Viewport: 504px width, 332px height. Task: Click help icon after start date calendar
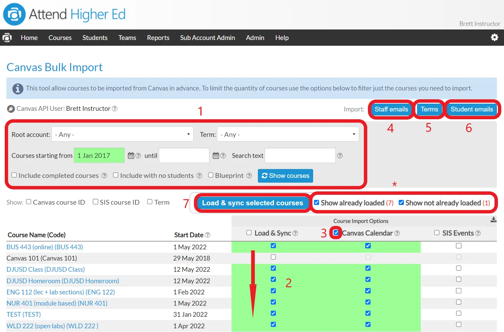pos(138,155)
